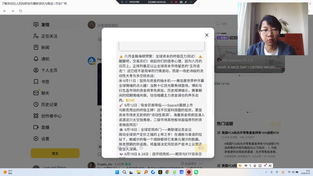Switch 中 Chinese input mode toggle

tap(246, 166)
